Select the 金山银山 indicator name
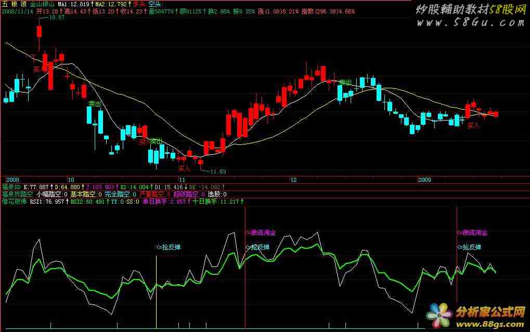This screenshot has height=332, width=530. pyautogui.click(x=42, y=4)
